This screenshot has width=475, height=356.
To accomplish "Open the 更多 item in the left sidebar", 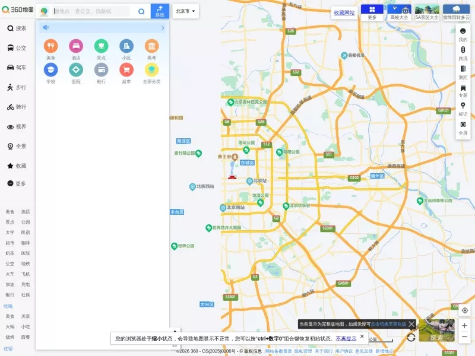I will point(17,183).
